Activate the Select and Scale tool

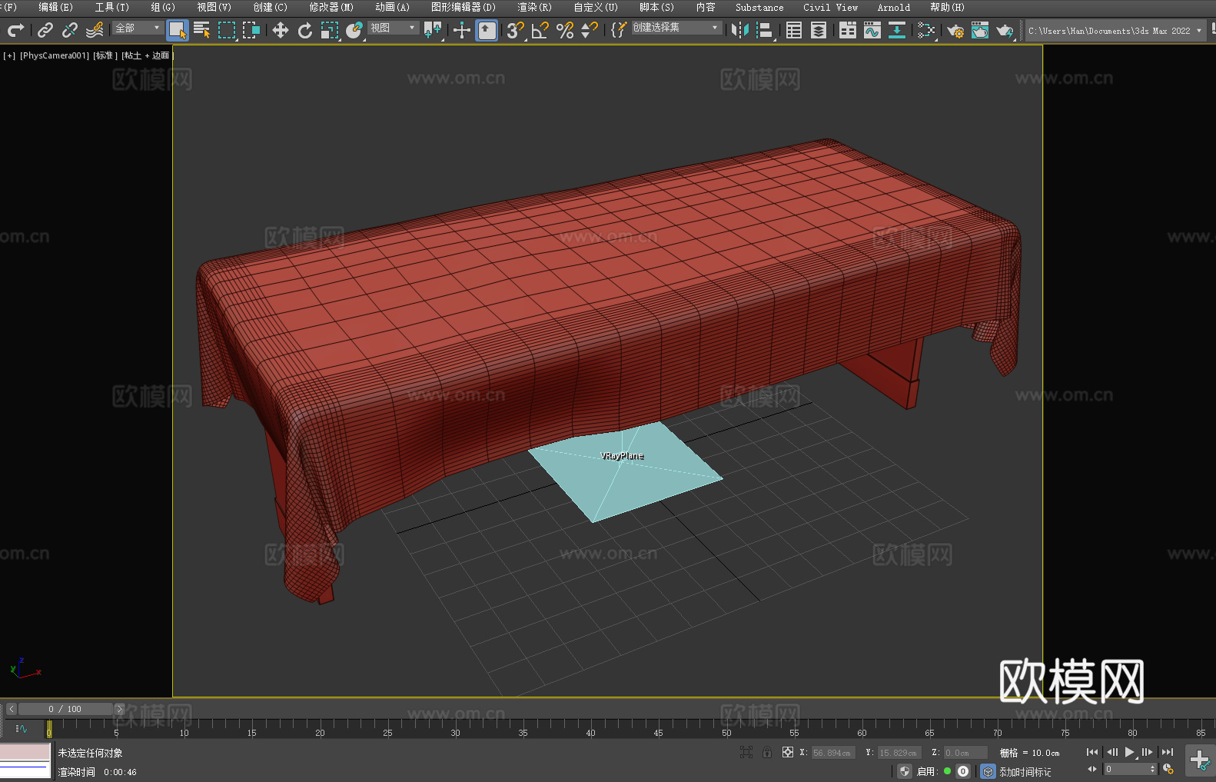click(x=330, y=31)
